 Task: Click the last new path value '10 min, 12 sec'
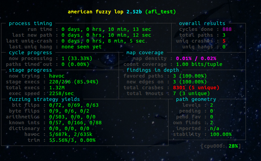tap(130, 35)
